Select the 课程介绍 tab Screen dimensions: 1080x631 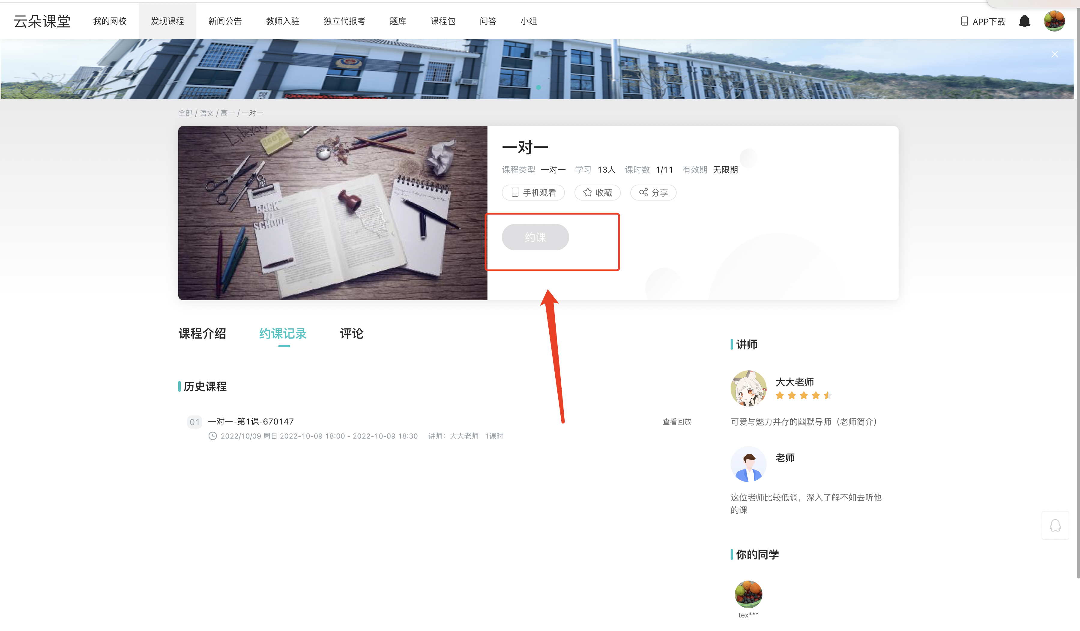click(x=202, y=334)
